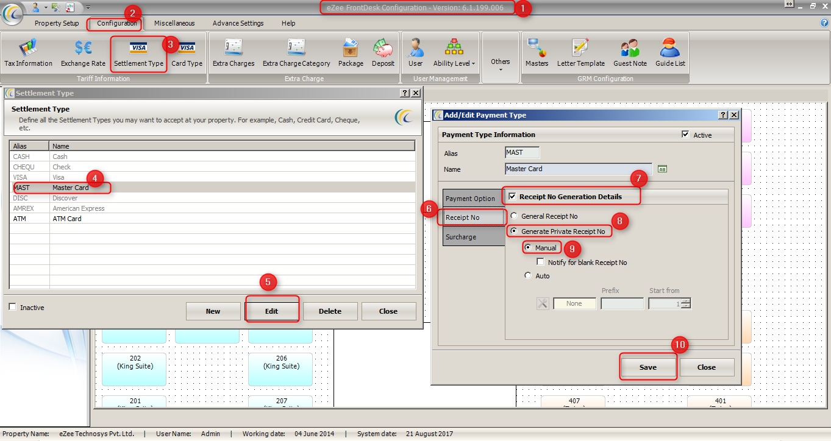This screenshot has width=831, height=441.
Task: Select the Check row in settlement list
Action: click(x=212, y=167)
